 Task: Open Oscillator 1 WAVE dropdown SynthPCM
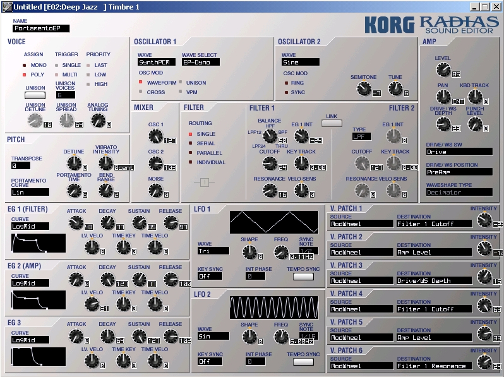[x=157, y=62]
